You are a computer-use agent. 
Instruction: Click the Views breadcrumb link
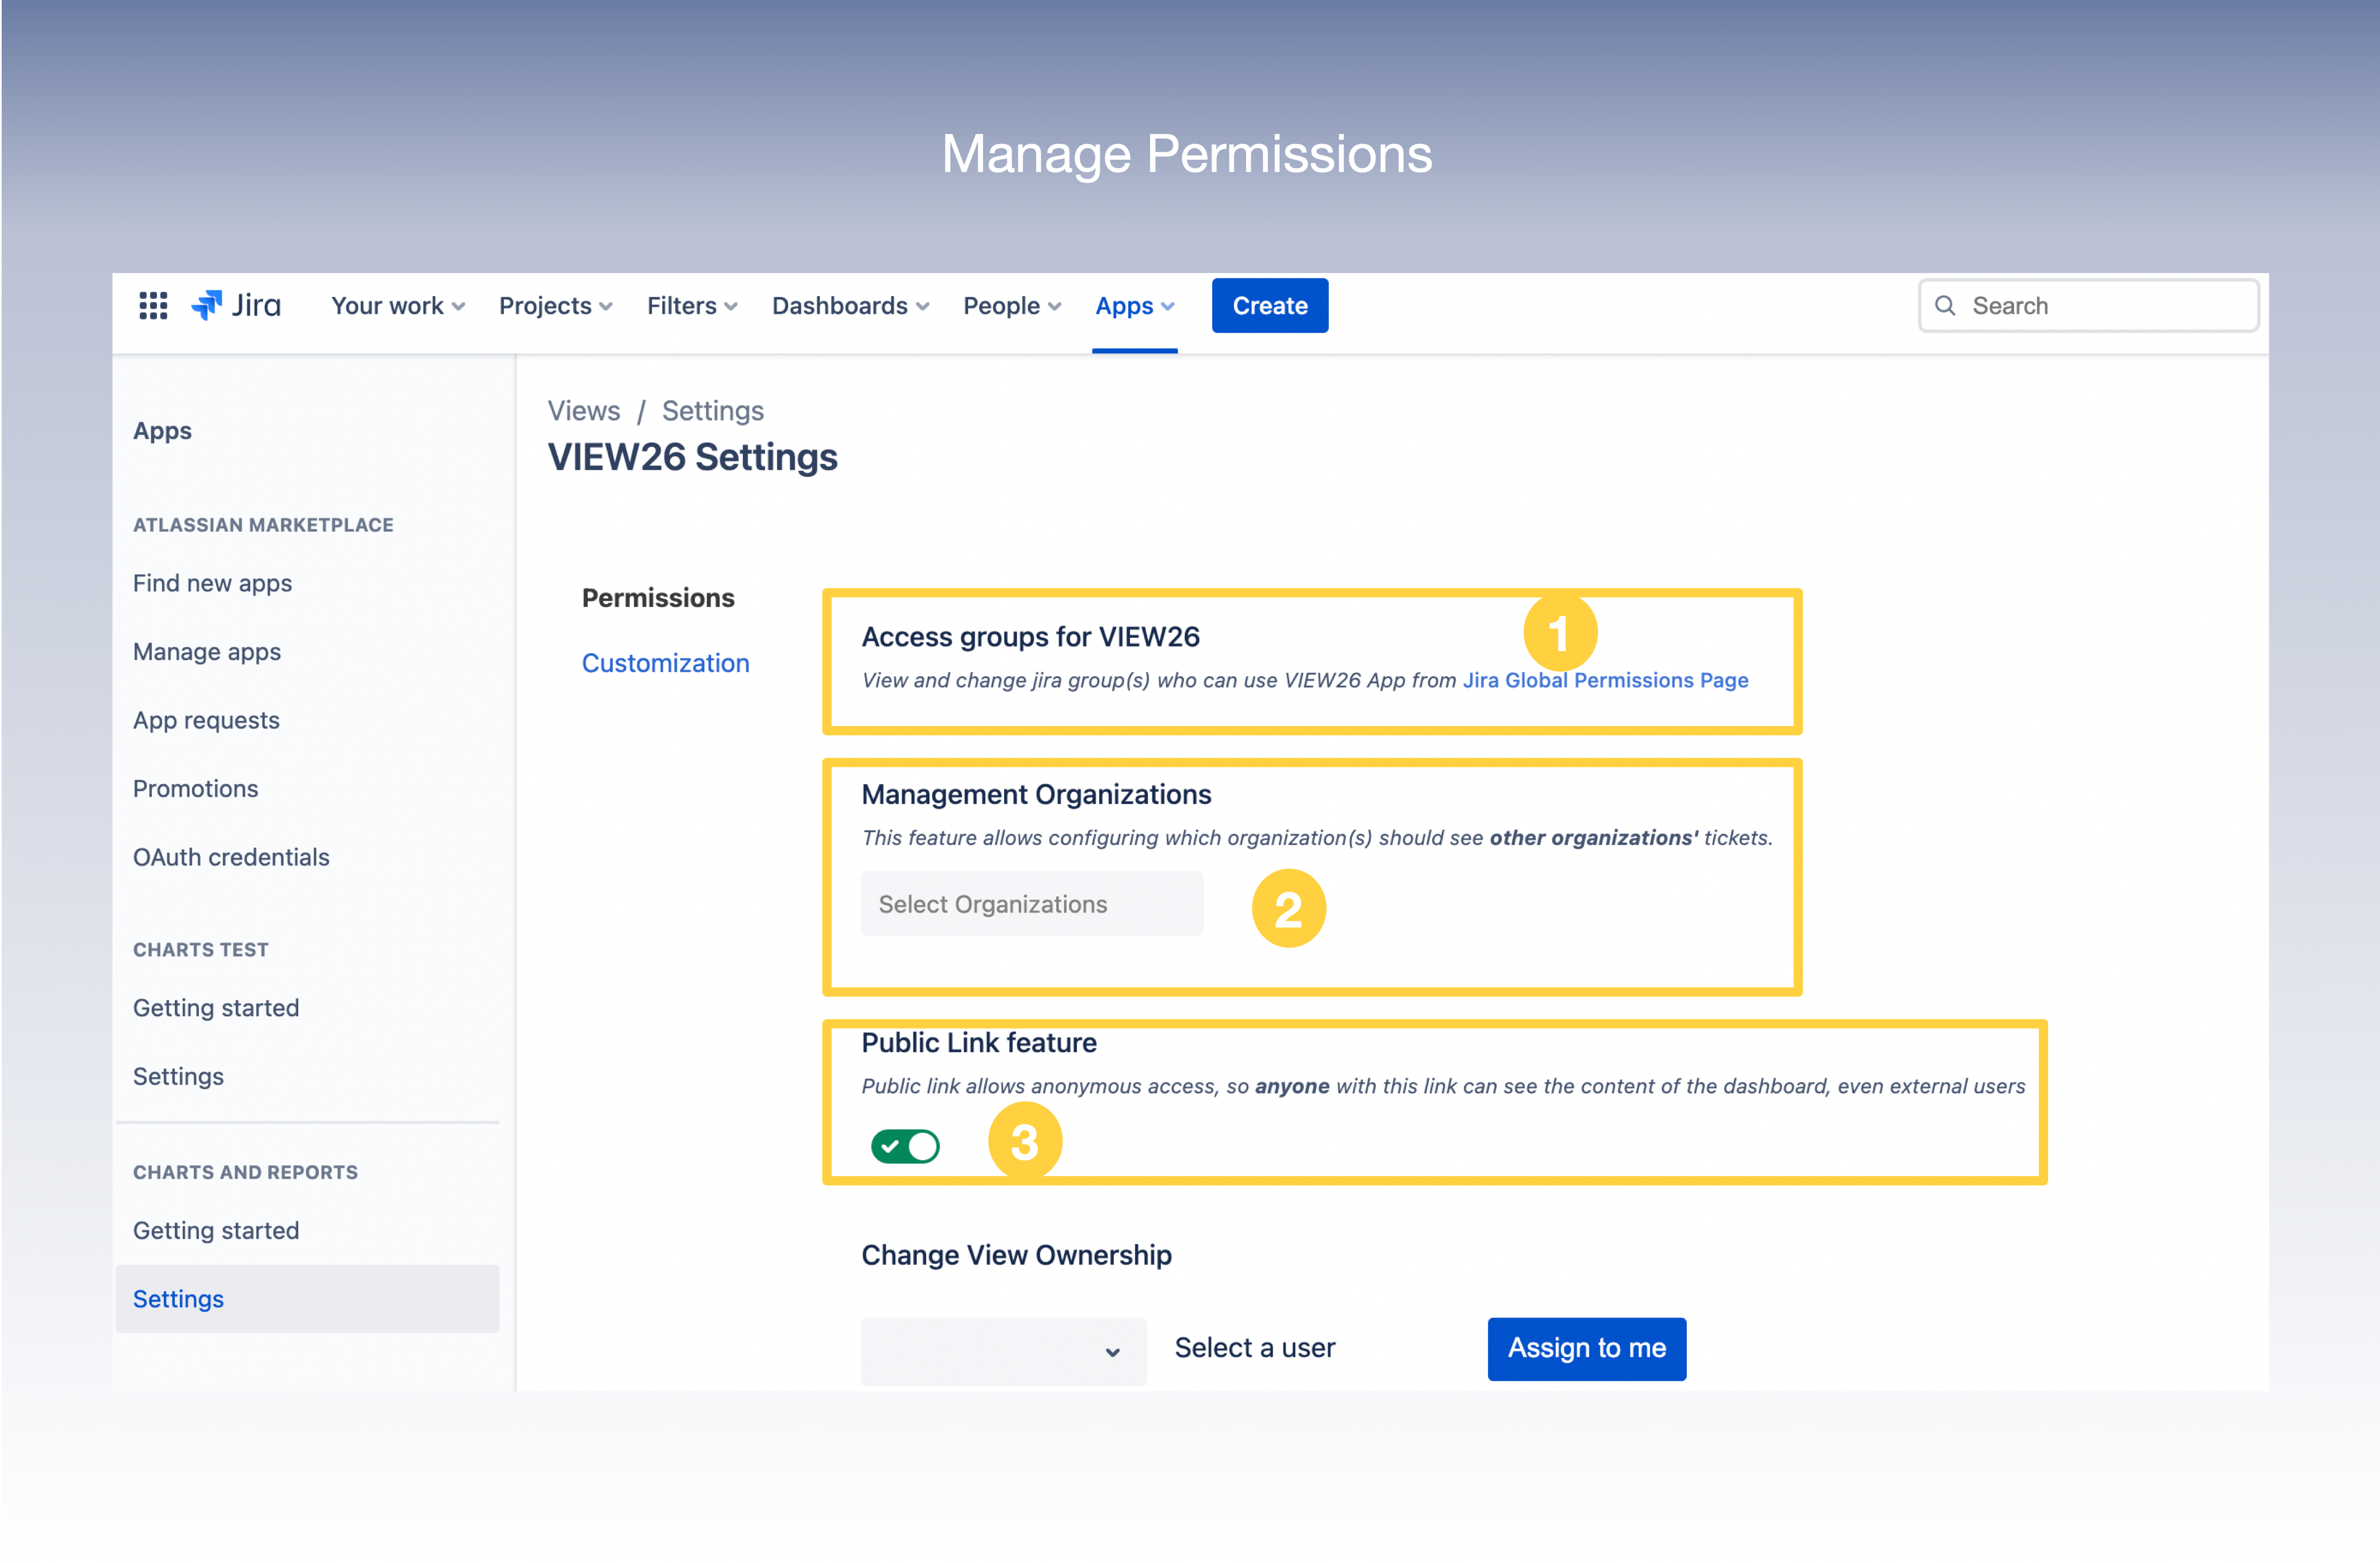point(583,410)
